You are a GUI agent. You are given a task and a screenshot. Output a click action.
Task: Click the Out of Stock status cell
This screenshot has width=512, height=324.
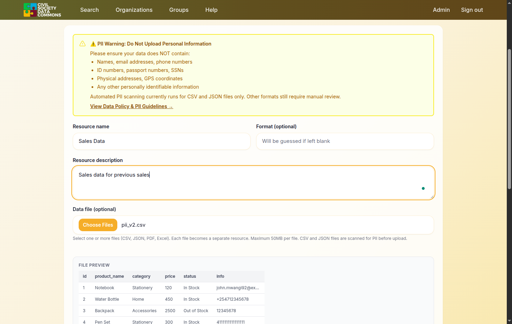(x=196, y=311)
